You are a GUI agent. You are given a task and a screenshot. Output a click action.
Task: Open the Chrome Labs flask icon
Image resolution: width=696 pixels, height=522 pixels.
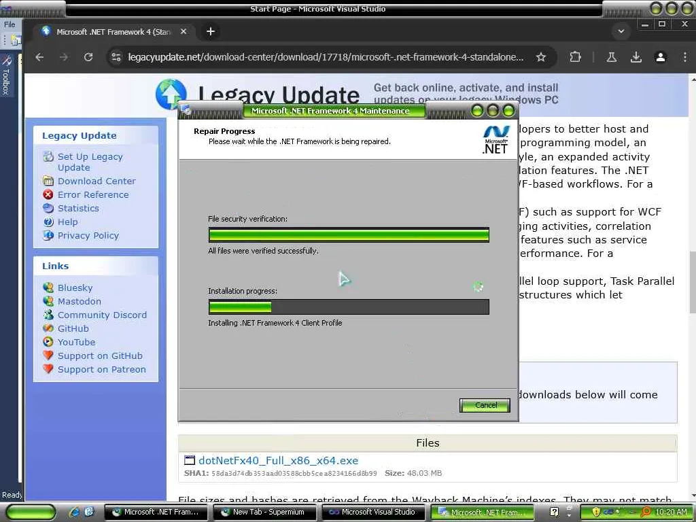click(x=612, y=57)
